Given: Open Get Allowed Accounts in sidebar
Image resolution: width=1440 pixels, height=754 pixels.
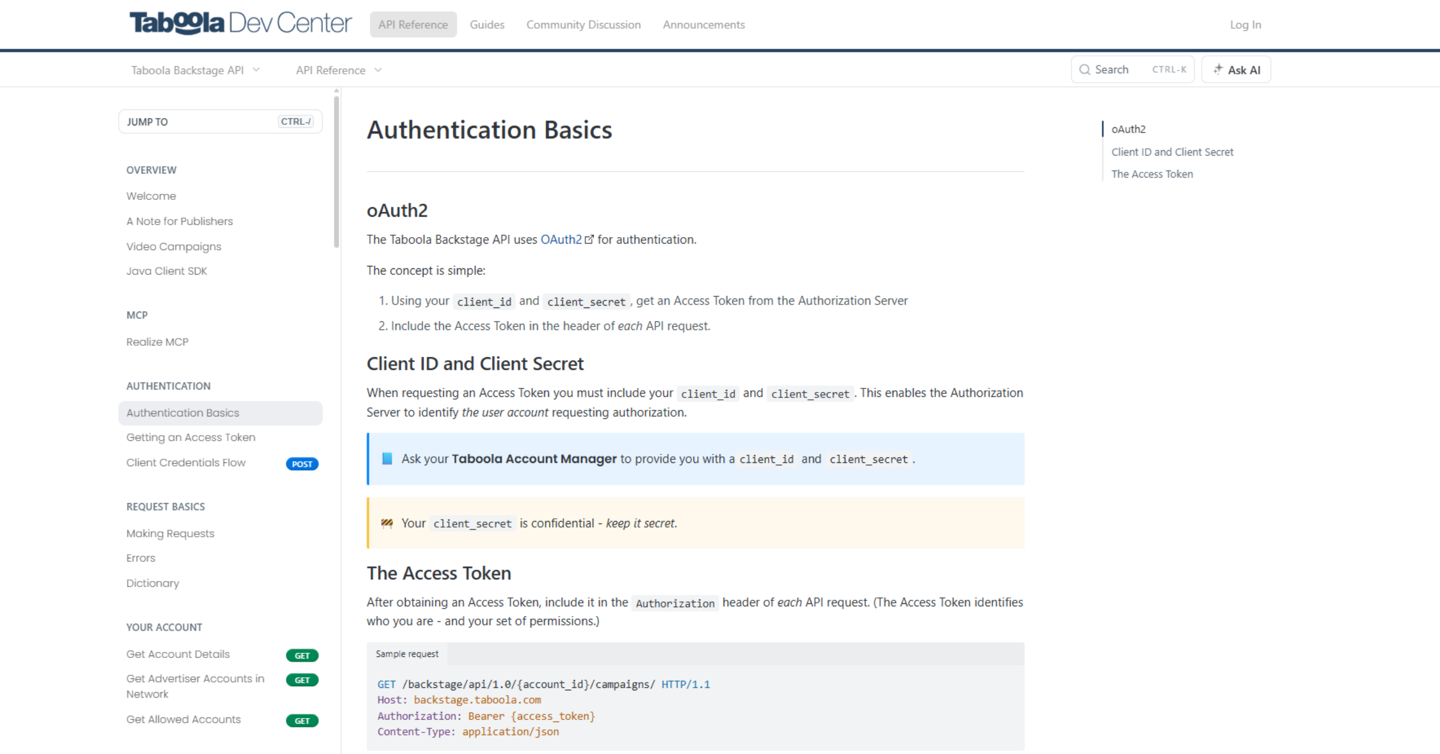Looking at the screenshot, I should [183, 720].
